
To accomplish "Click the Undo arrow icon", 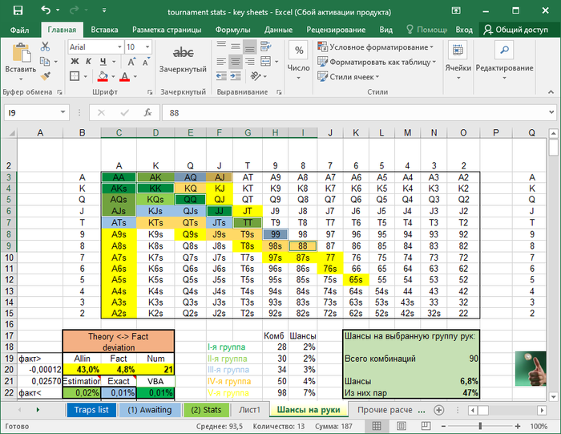I will tap(46, 10).
